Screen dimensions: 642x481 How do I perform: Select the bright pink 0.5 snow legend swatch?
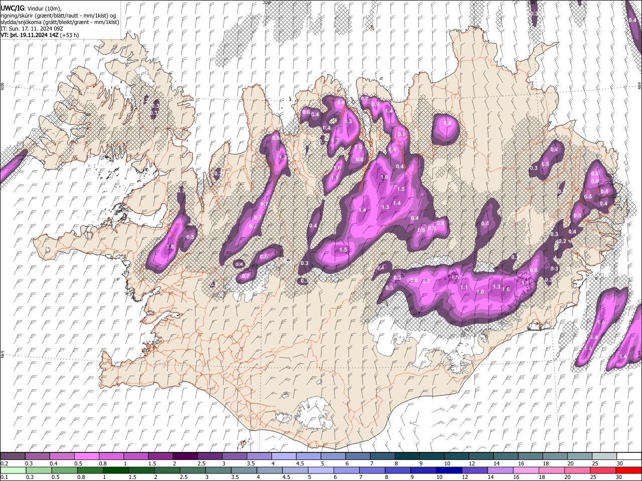[86, 456]
